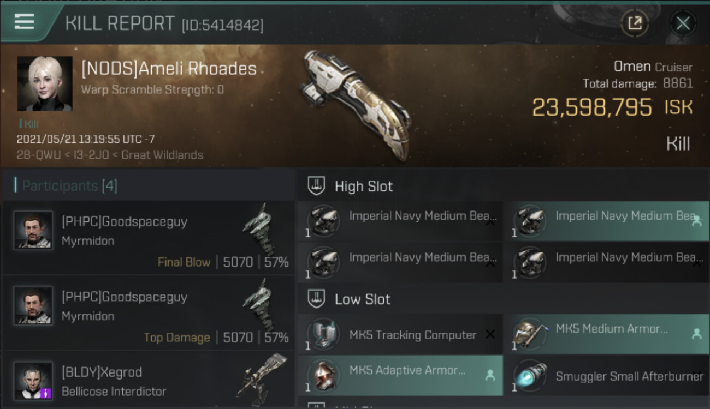Click the pilot name NODS Ameli Rhoades
710x409 pixels.
(x=169, y=69)
